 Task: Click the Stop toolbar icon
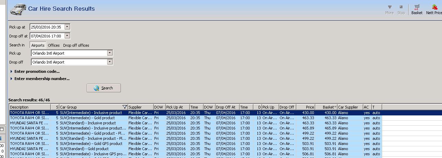(401, 10)
